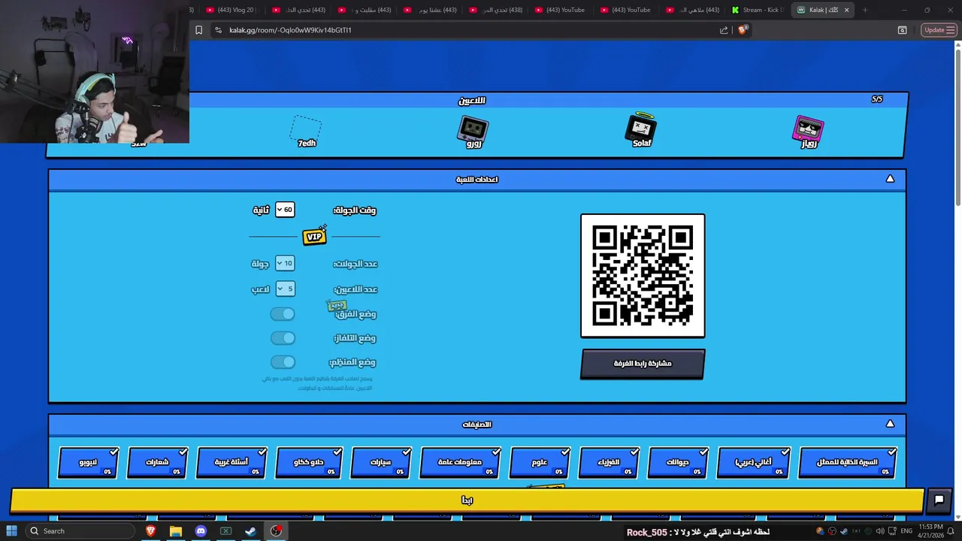
Task: Select the 7edh empty player avatar
Action: pyautogui.click(x=306, y=130)
